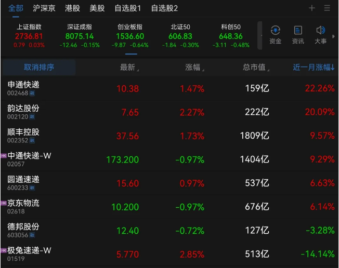Click 融 margin badge next to 002352
This screenshot has width=339, height=268.
32,141
